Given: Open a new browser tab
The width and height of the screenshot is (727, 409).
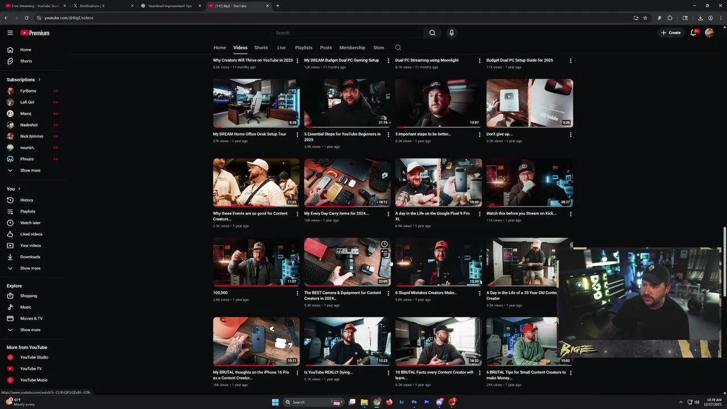Looking at the screenshot, I should click(x=278, y=6).
